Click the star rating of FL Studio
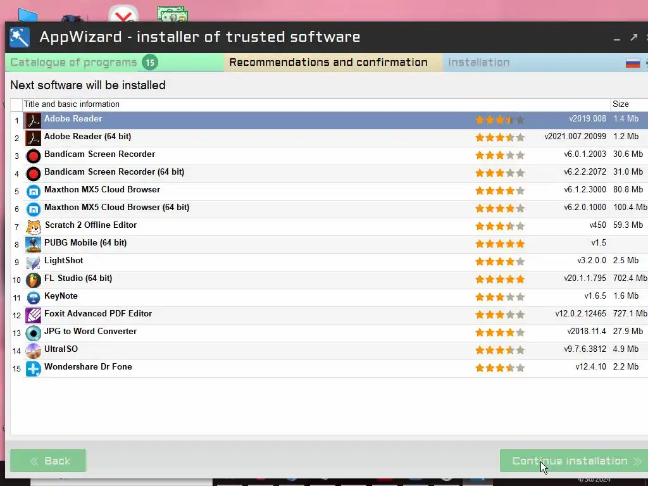This screenshot has height=486, width=648. click(500, 279)
